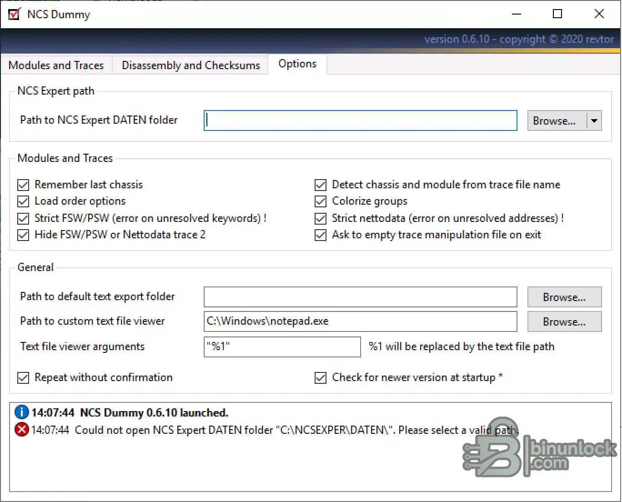
Task: Close the NCS Dummy window
Action: [x=599, y=14]
